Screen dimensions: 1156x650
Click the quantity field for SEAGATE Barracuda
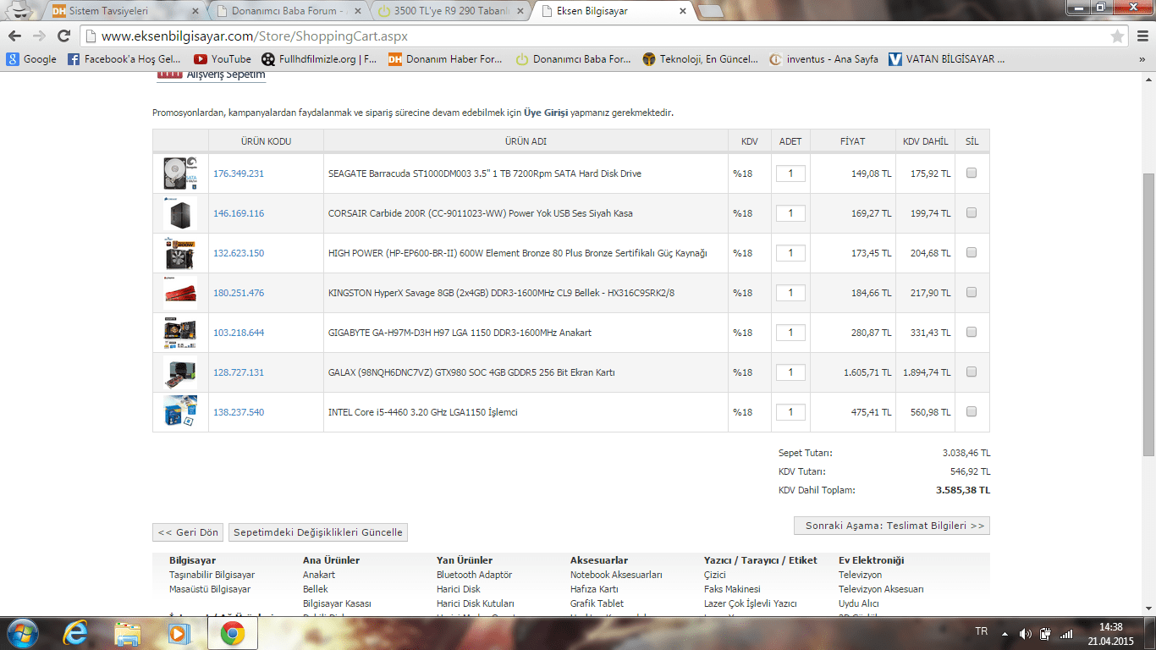[x=790, y=174]
